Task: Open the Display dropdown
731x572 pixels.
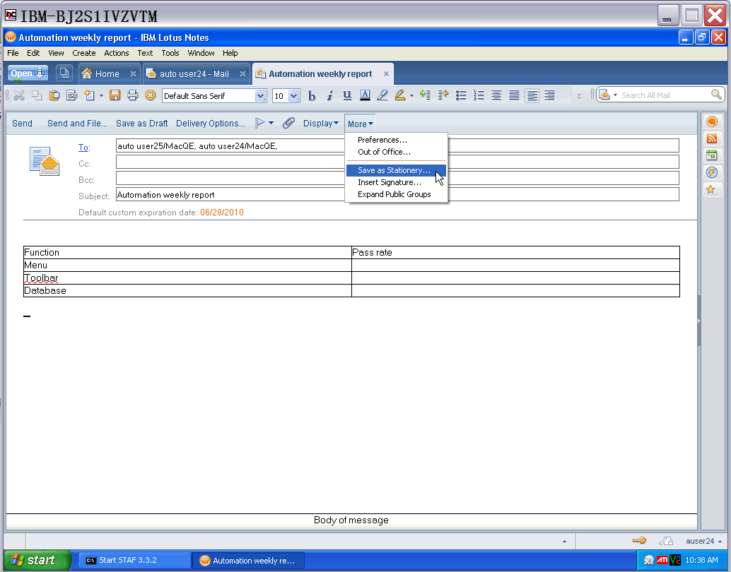Action: 321,124
